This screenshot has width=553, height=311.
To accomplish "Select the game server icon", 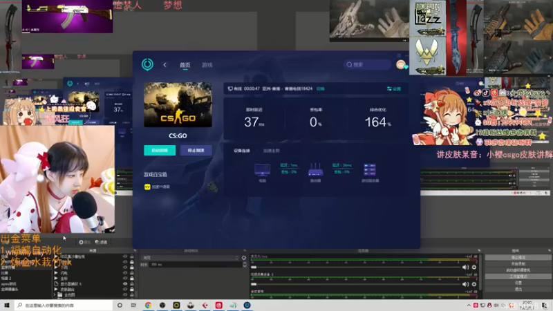I will [370, 169].
